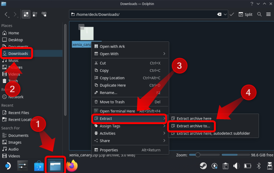
Task: Launch Firefox from taskbar
Action: (x=72, y=166)
